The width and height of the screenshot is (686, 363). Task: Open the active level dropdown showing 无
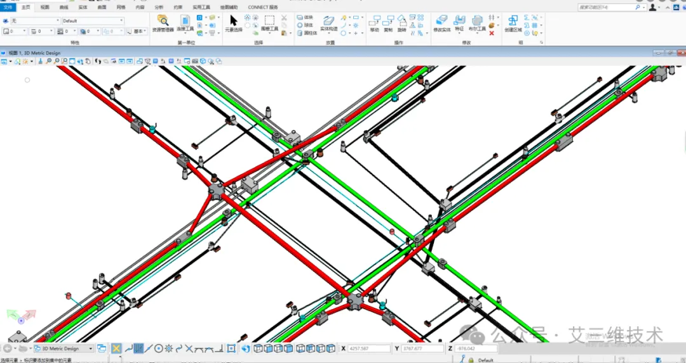tap(36, 21)
